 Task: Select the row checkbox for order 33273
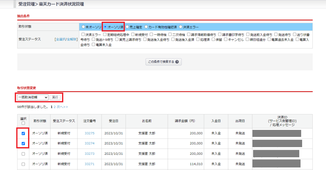23,154
